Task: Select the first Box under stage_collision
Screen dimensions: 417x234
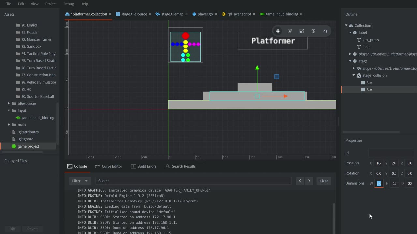Action: [x=369, y=83]
